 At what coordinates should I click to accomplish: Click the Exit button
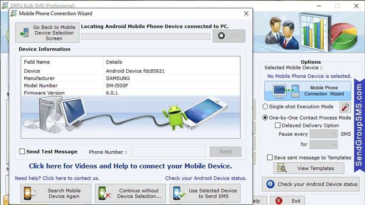(287, 200)
